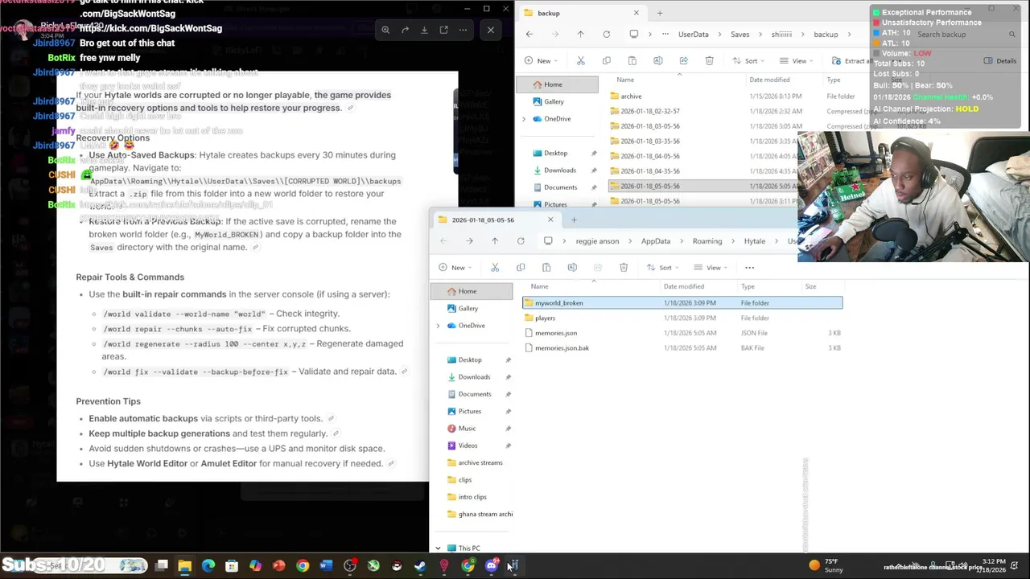
Task: Go forward in the 2026-01-18_05-05-56 window
Action: tap(469, 240)
